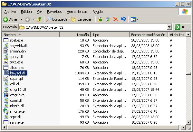
Task: Go up one folder level
Action: (39, 19)
